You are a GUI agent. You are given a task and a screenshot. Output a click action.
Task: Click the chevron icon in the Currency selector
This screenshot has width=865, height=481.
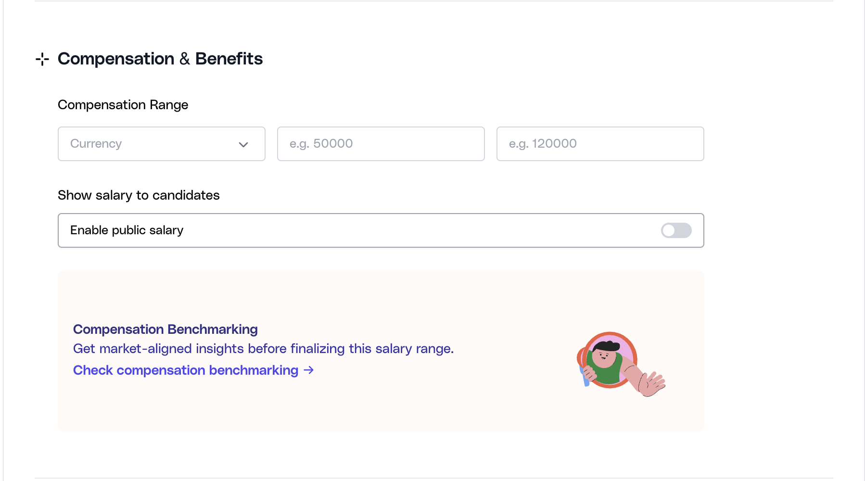coord(243,144)
